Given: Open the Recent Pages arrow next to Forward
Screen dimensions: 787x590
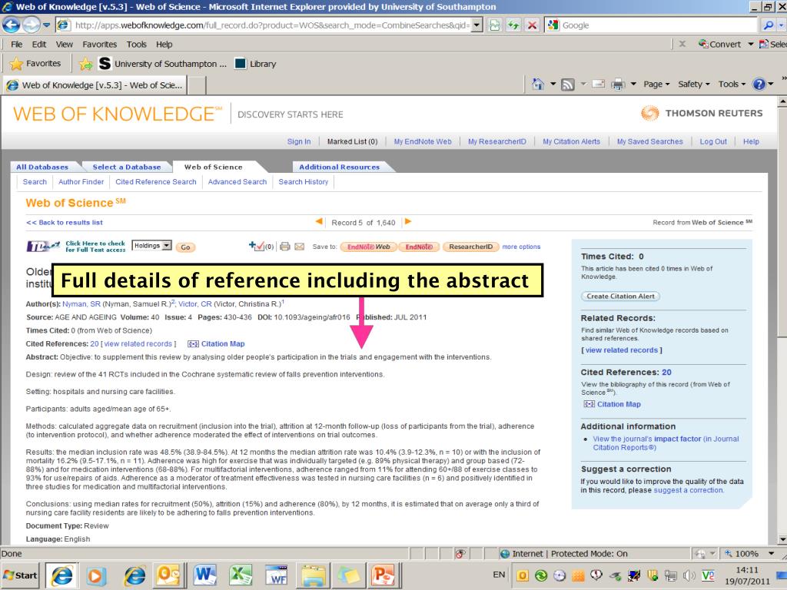Looking at the screenshot, I should click(46, 25).
